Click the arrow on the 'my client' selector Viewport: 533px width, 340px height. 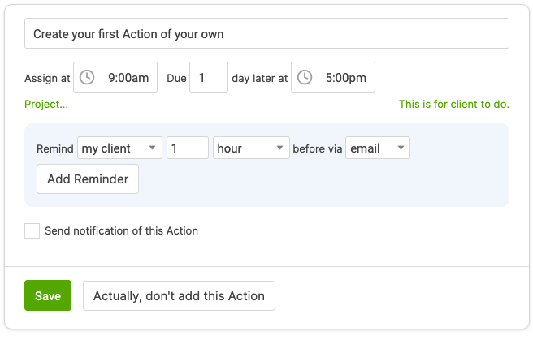152,148
